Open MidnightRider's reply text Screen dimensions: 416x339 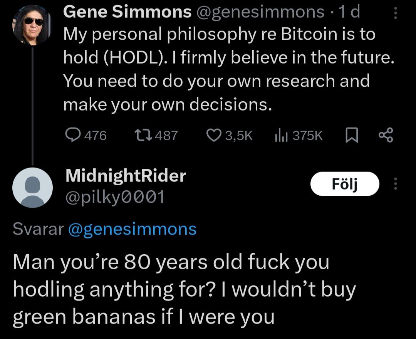(x=185, y=289)
